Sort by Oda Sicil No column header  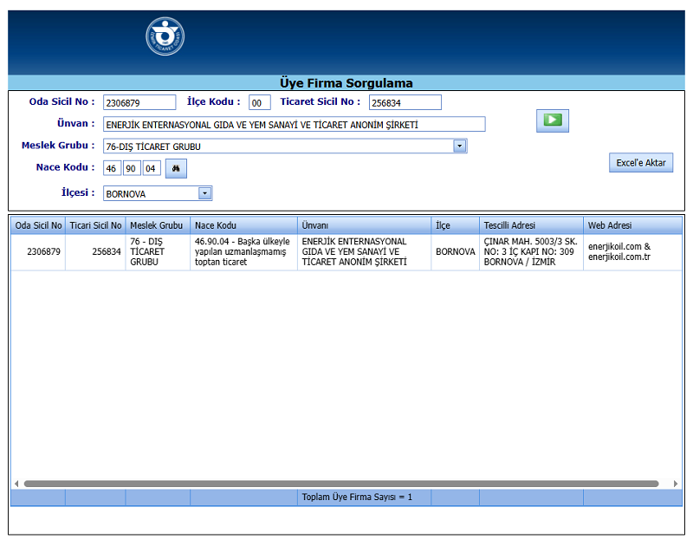coord(38,225)
